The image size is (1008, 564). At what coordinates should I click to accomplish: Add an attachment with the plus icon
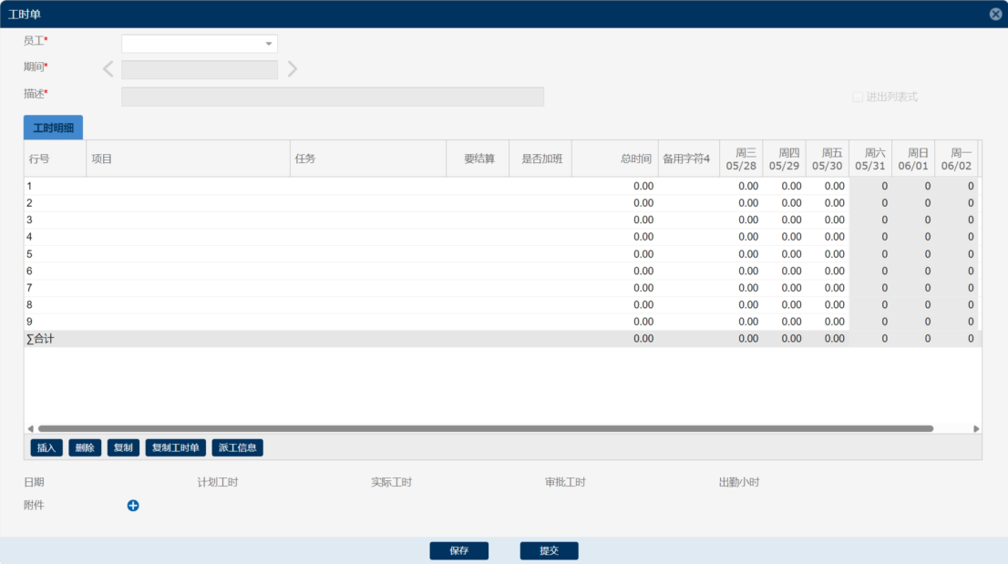pyautogui.click(x=133, y=506)
